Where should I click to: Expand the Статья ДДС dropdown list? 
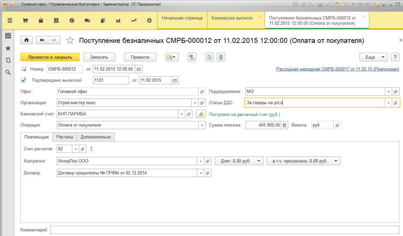[389, 103]
